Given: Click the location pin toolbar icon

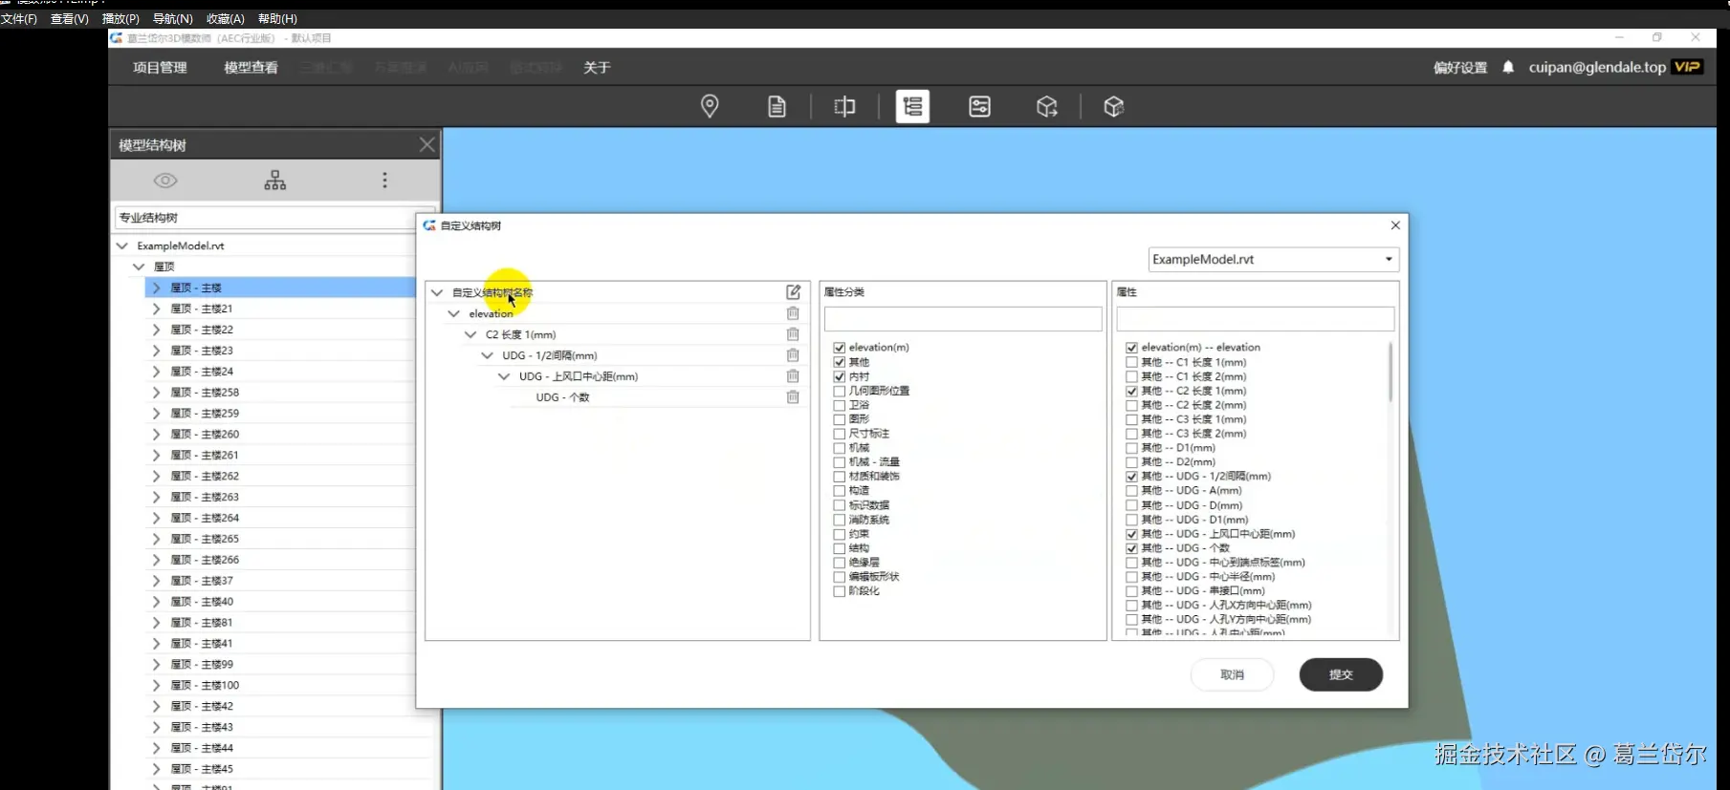Looking at the screenshot, I should click(710, 106).
